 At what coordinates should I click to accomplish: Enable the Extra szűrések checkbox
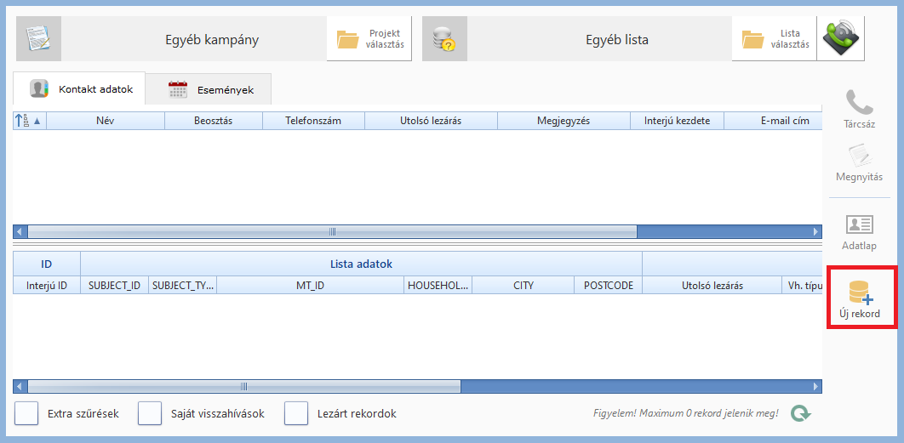27,413
